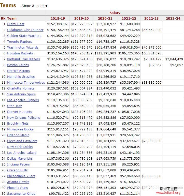Open the Washington Wizards link
The width and height of the screenshot is (184, 196).
[23, 48]
